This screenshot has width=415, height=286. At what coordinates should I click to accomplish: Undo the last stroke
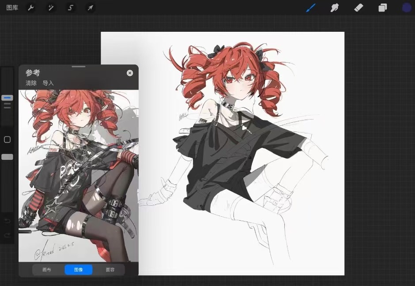coord(7,221)
